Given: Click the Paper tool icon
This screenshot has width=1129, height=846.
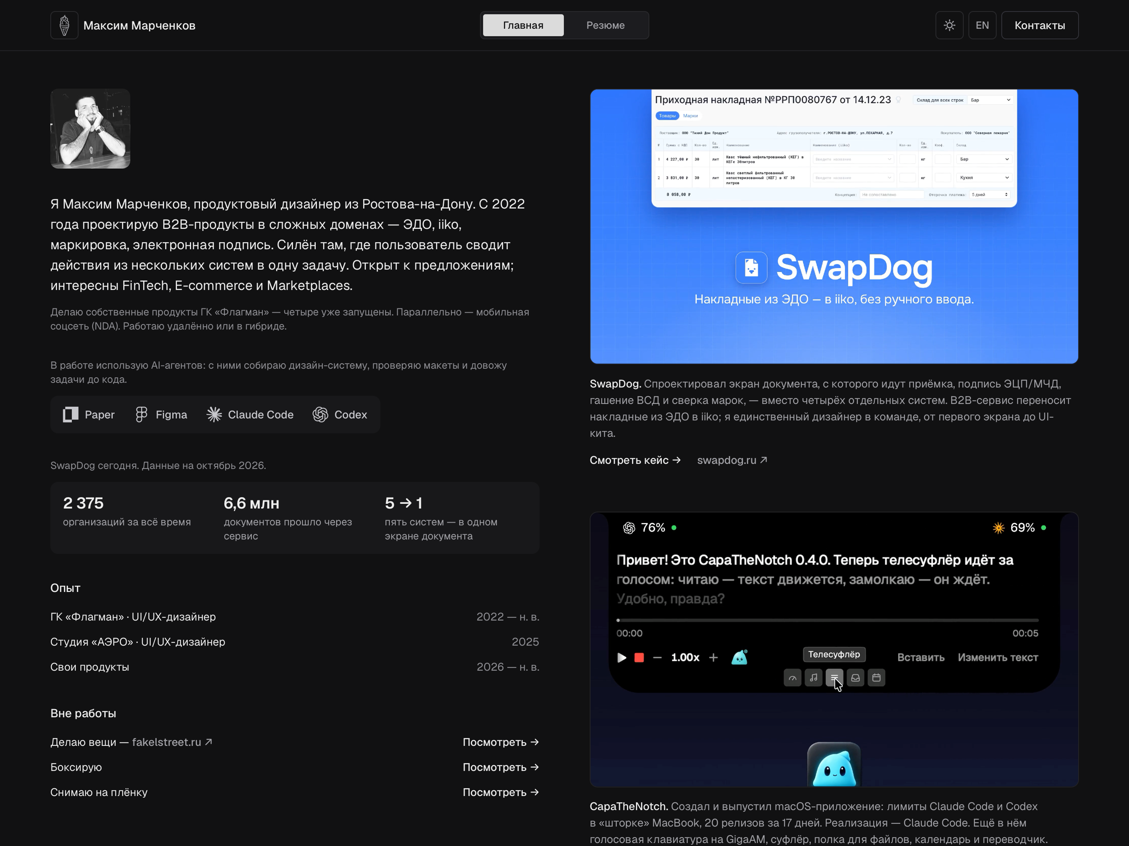Looking at the screenshot, I should point(71,414).
